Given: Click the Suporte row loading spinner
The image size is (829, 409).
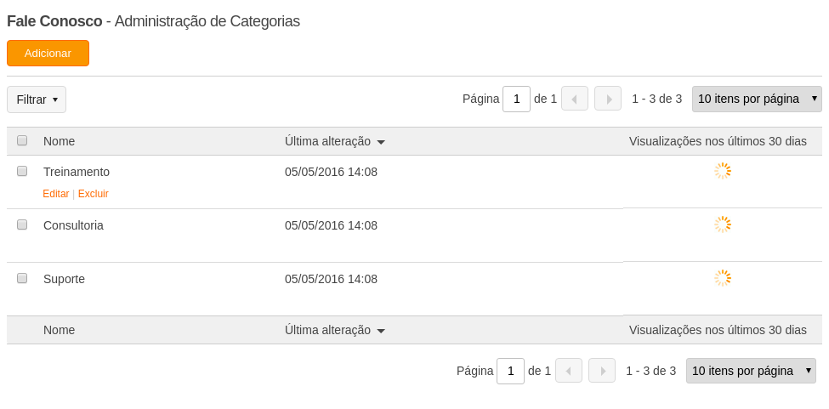Looking at the screenshot, I should click(x=723, y=278).
